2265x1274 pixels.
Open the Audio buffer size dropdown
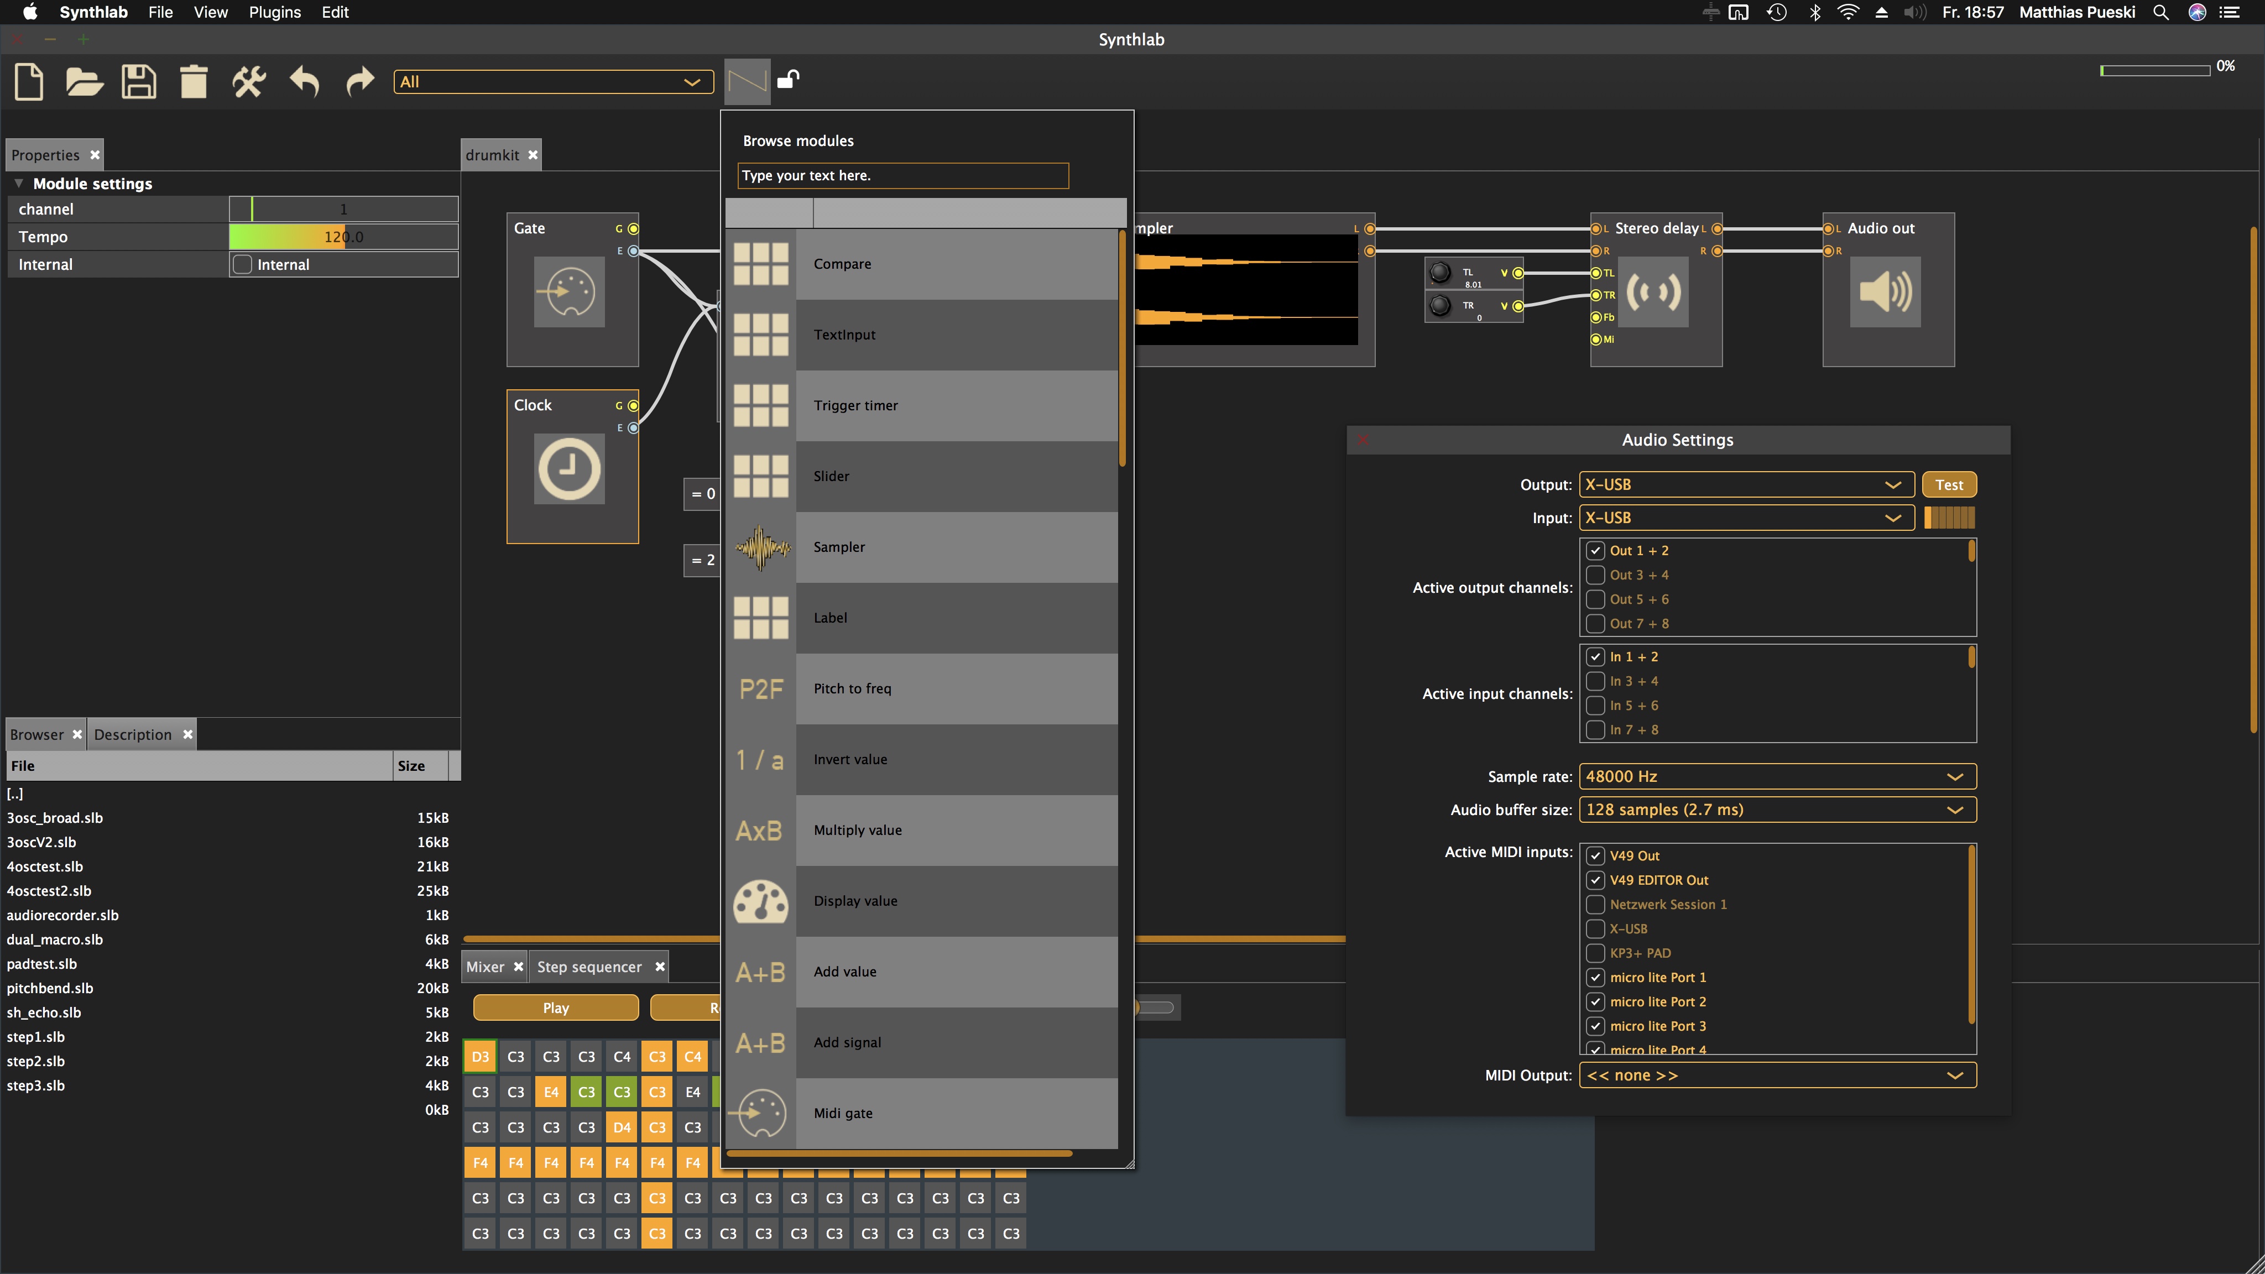[x=1777, y=810]
